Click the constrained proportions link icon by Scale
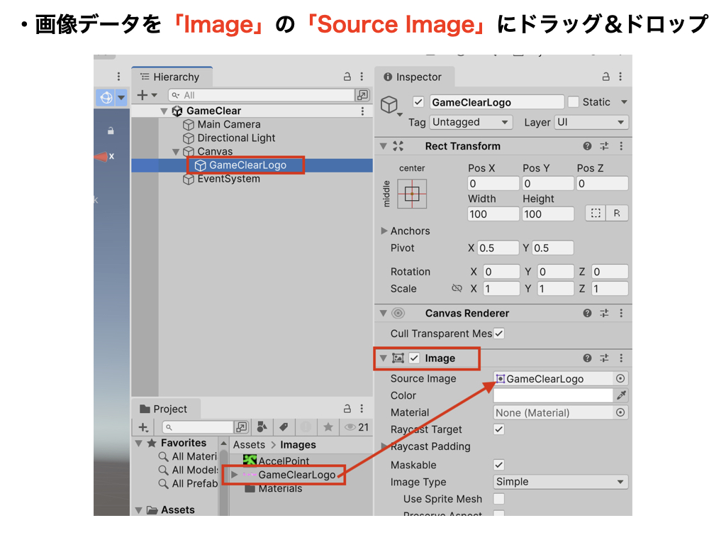The height and width of the screenshot is (545, 726). [x=457, y=289]
